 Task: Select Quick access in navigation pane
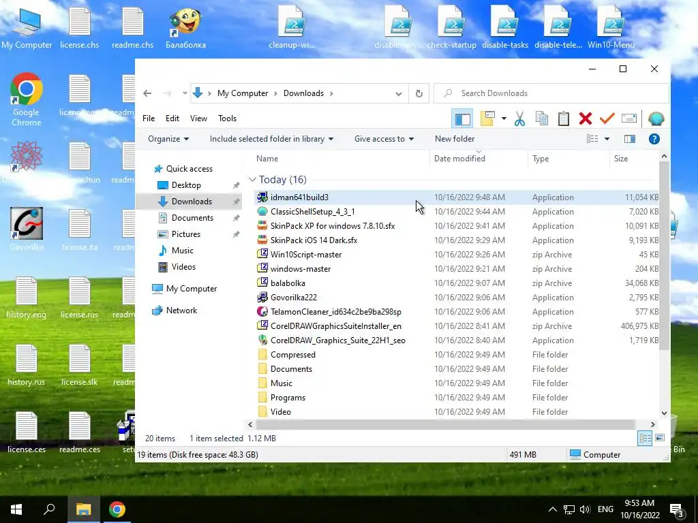tap(189, 169)
